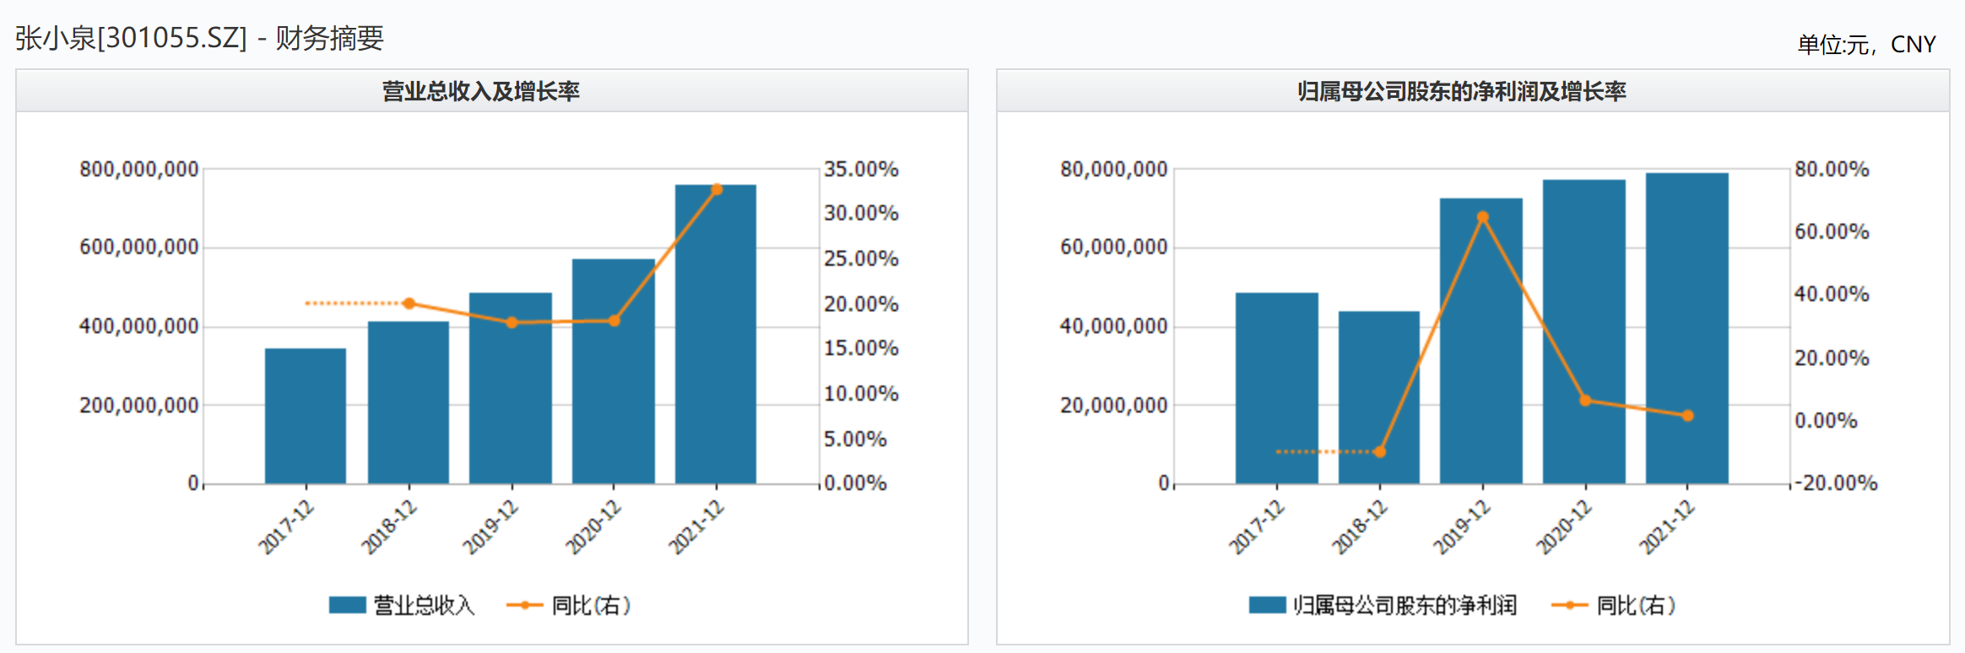This screenshot has height=653, width=1965.
Task: Click the 2017-12 x-axis label in revenue chart
Action: pos(286,527)
